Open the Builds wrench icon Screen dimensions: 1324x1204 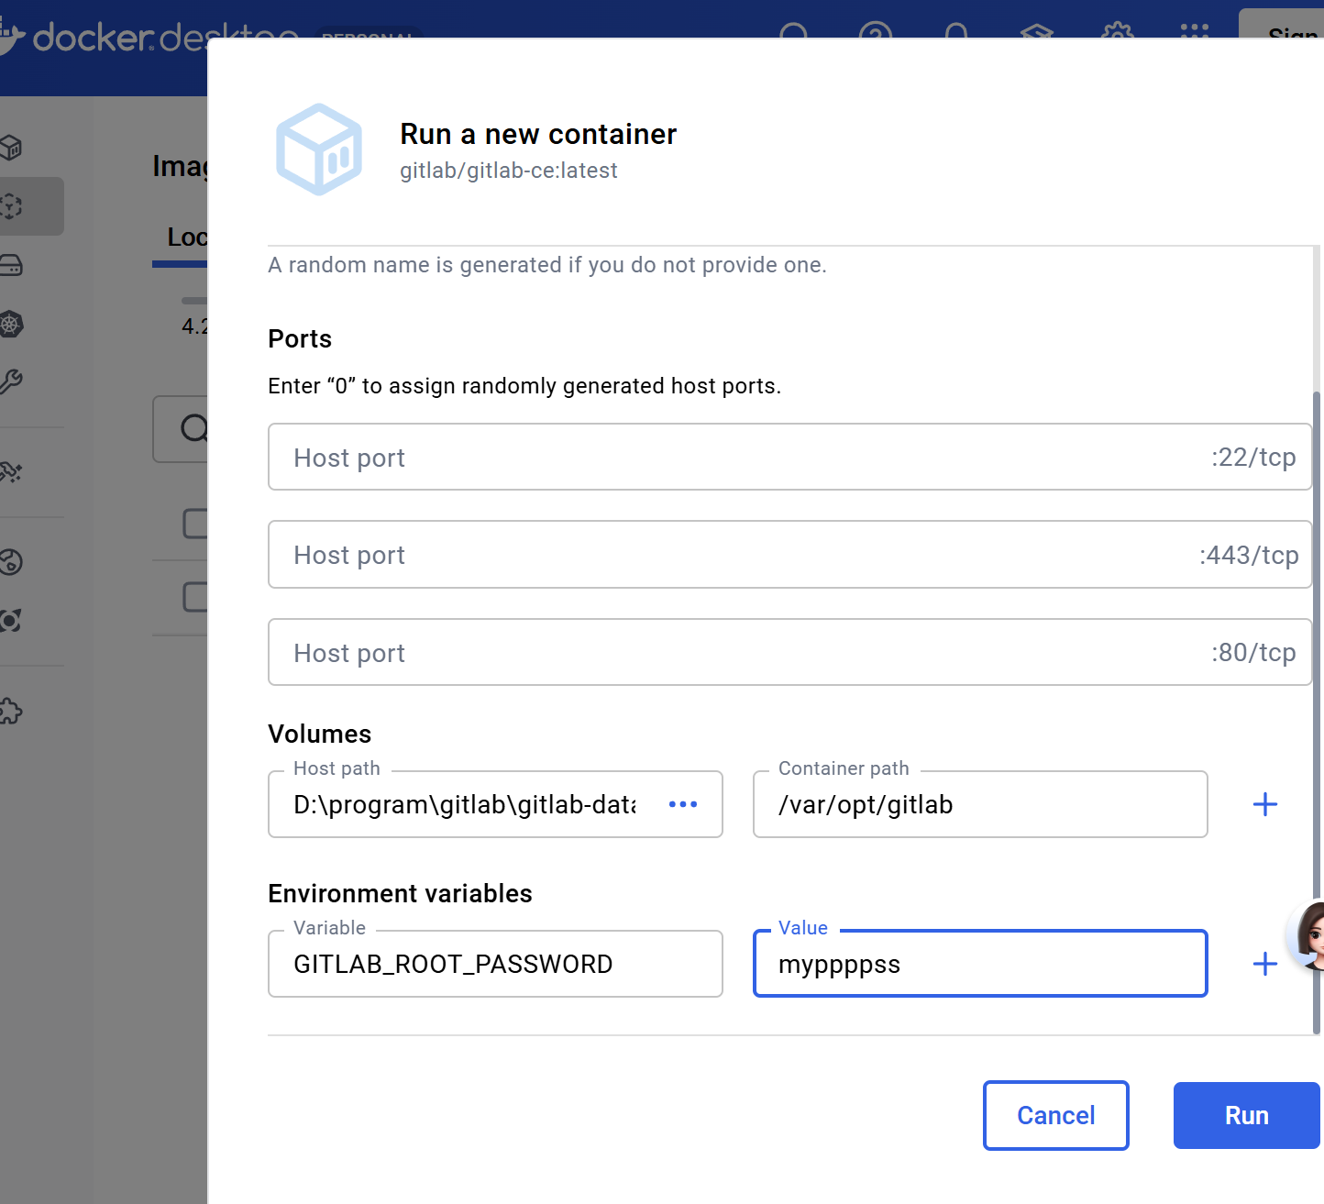[11, 381]
